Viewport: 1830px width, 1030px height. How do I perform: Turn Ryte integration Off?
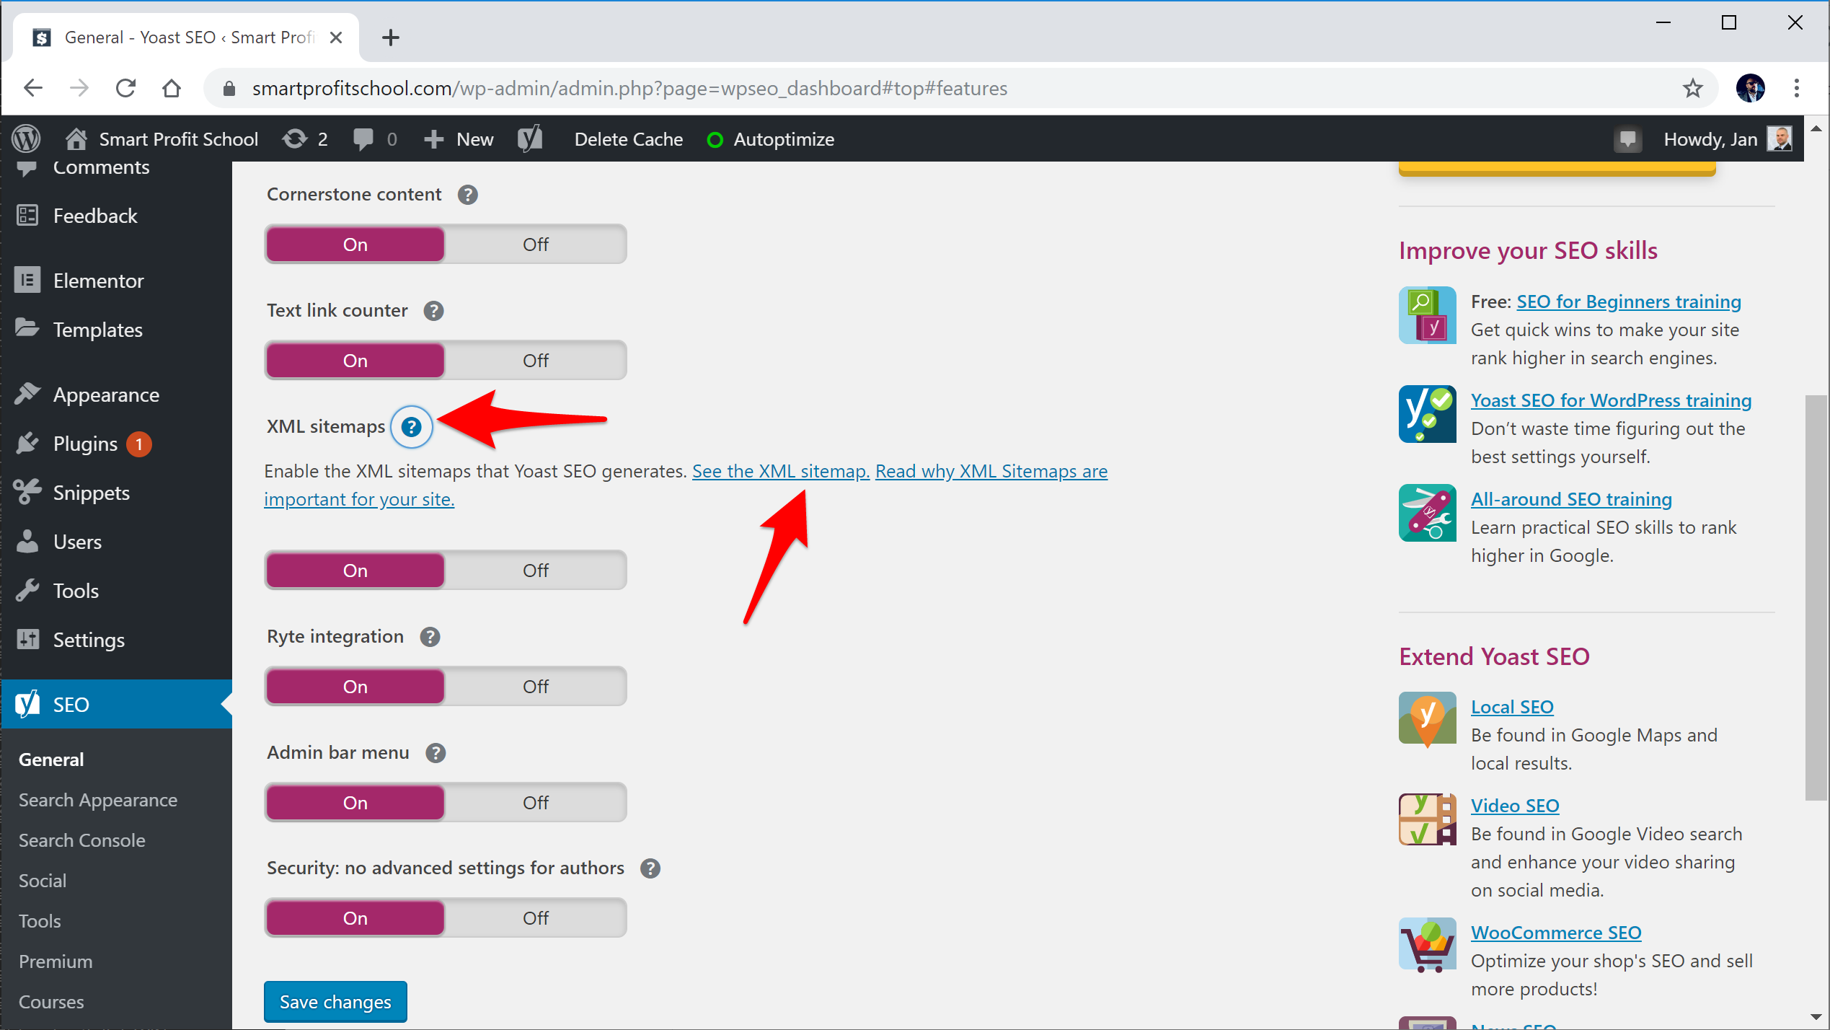tap(536, 687)
